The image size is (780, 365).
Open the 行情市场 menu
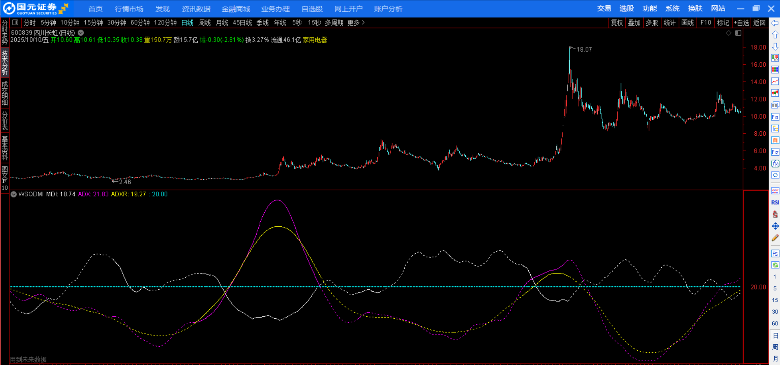[x=129, y=9]
